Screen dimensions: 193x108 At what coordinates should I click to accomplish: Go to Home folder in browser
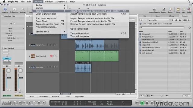click(x=176, y=20)
